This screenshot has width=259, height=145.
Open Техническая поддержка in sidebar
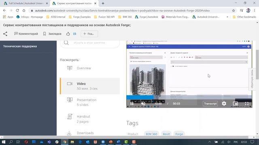point(20,46)
